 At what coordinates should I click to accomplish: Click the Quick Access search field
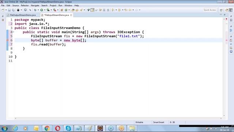pos(210,10)
